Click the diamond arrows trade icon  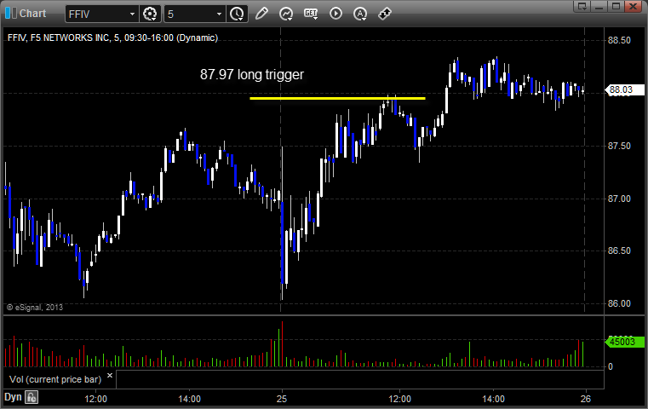point(385,14)
